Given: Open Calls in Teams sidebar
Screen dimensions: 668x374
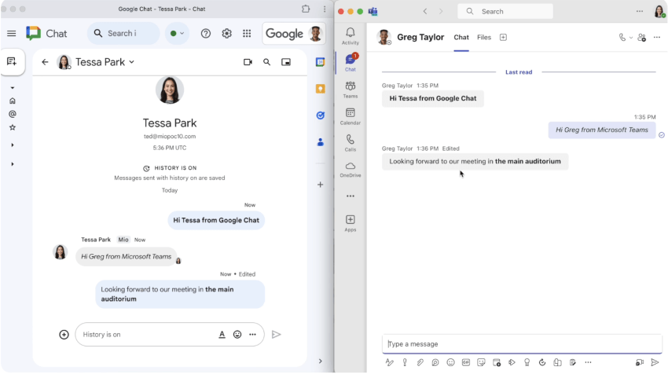Looking at the screenshot, I should 351,143.
